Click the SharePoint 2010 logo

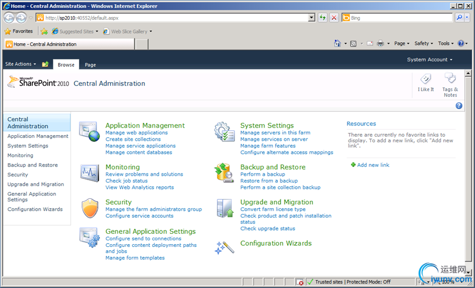(x=38, y=82)
